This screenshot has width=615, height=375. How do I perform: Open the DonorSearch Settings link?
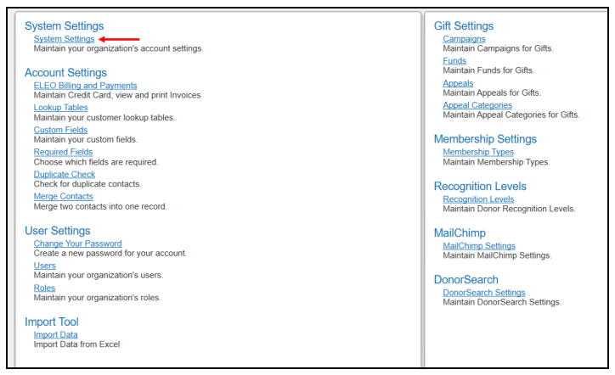[x=484, y=293]
